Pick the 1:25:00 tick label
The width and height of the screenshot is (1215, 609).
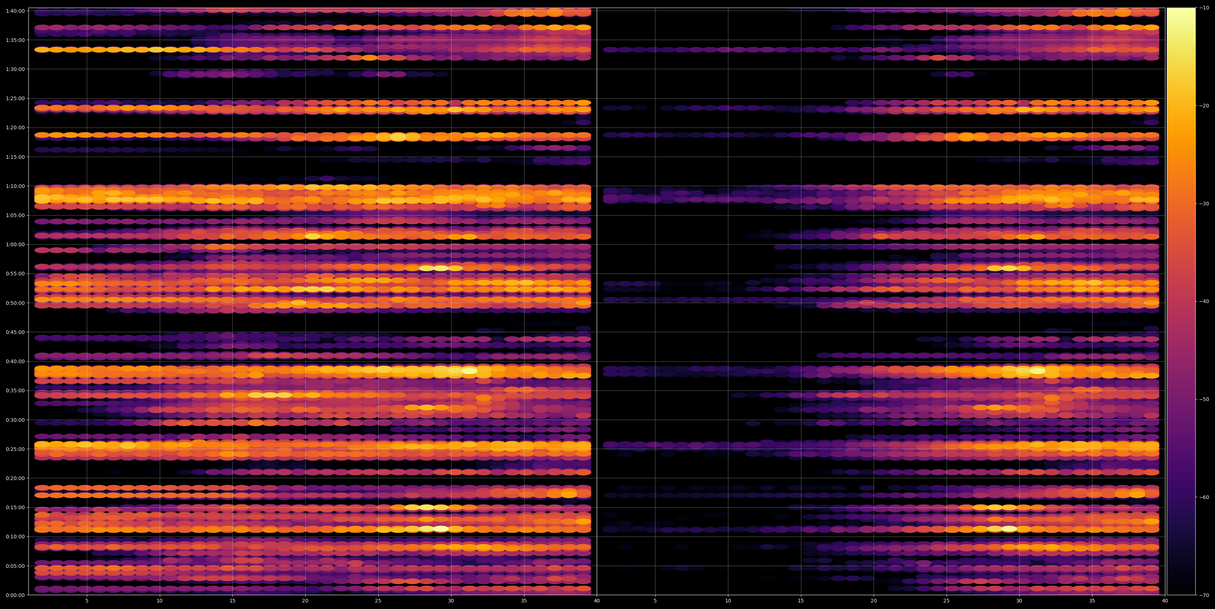(x=15, y=98)
